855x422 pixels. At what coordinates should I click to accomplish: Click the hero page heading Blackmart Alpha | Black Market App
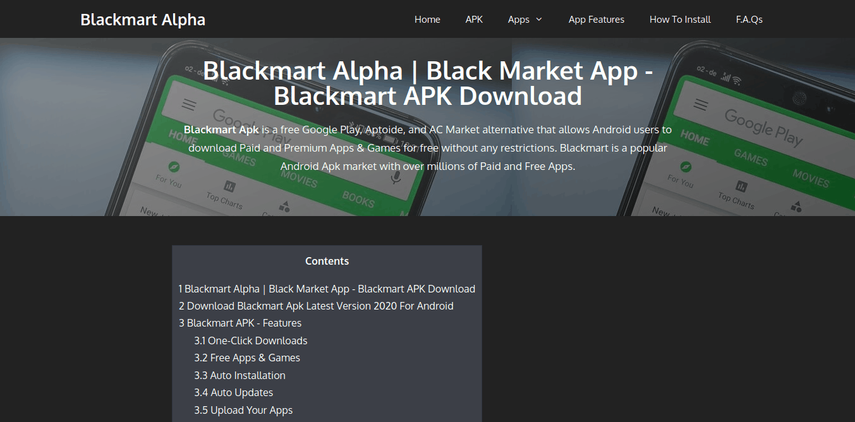(428, 83)
